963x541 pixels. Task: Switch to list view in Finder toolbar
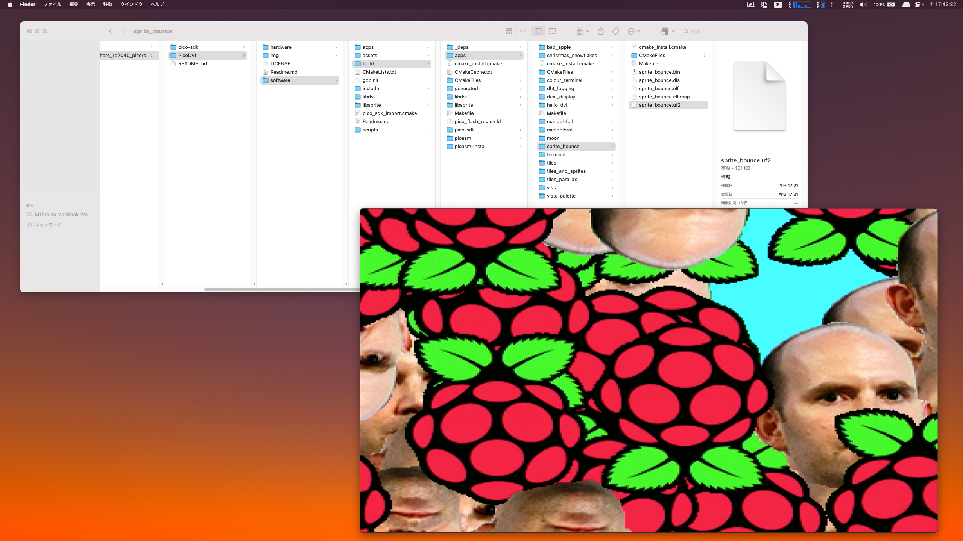click(x=523, y=31)
